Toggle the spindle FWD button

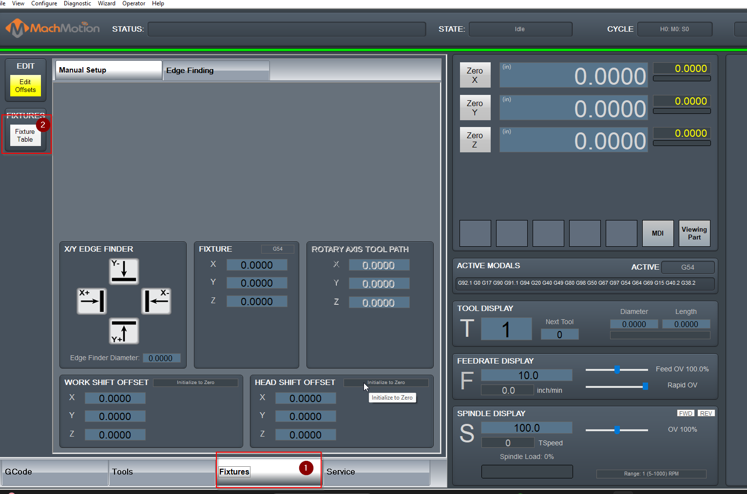pyautogui.click(x=685, y=413)
